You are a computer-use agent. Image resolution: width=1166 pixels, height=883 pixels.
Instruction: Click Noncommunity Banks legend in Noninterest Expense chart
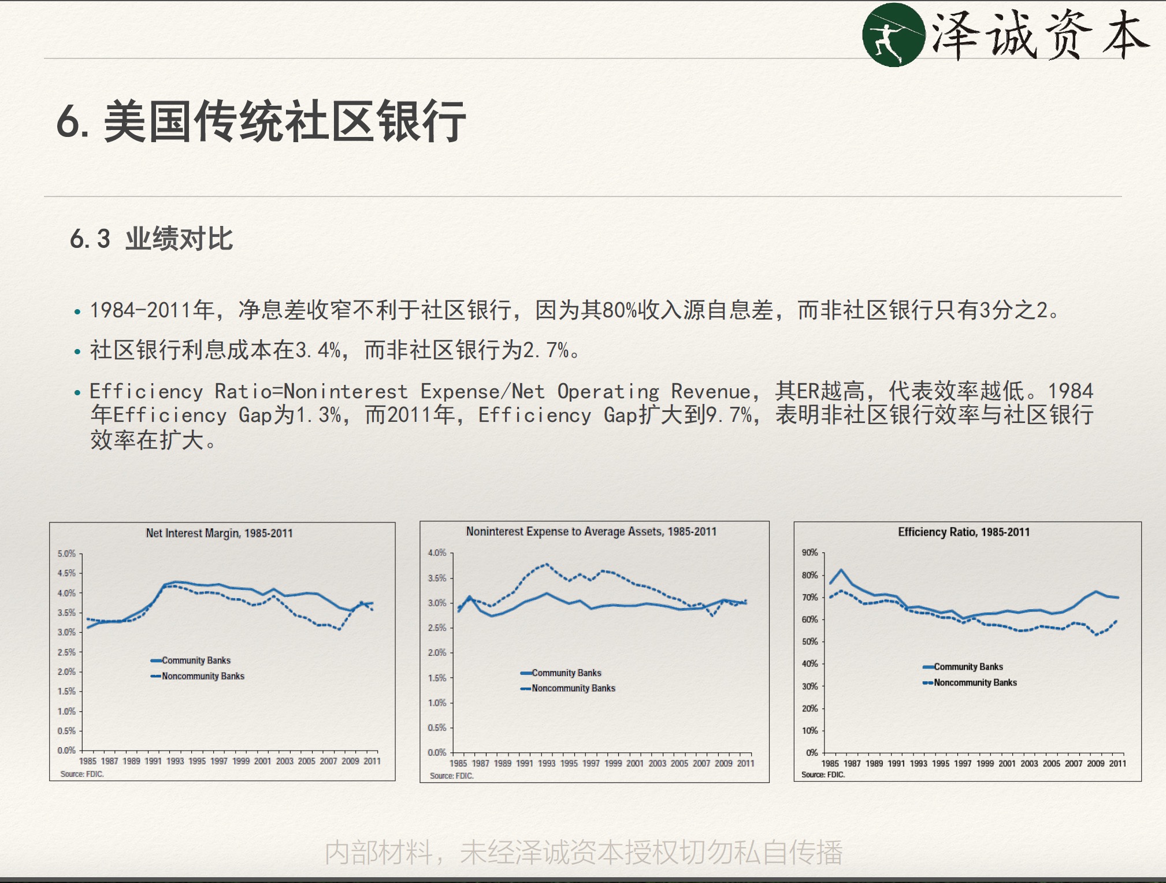coord(567,688)
